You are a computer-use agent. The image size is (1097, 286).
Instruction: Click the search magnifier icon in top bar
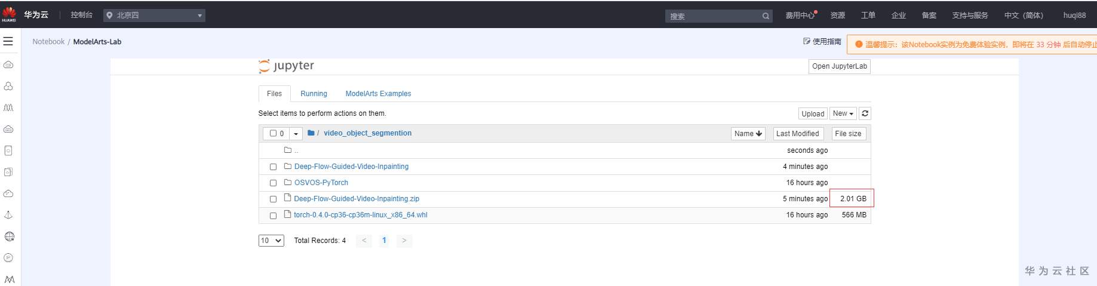tap(766, 16)
